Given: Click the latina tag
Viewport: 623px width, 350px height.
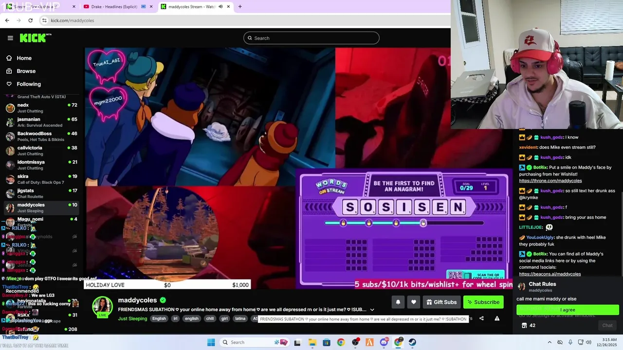Looking at the screenshot, I should 240,319.
